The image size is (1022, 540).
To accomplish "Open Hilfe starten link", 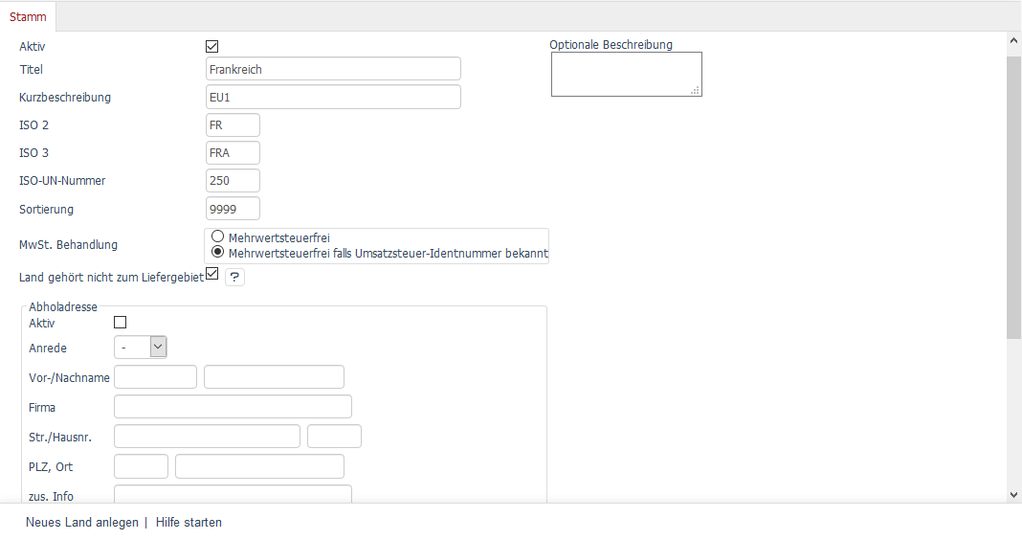I will (189, 523).
